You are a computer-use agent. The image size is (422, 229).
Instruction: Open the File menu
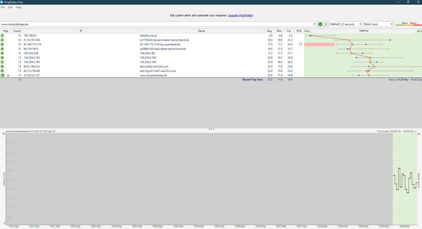[x=3, y=7]
